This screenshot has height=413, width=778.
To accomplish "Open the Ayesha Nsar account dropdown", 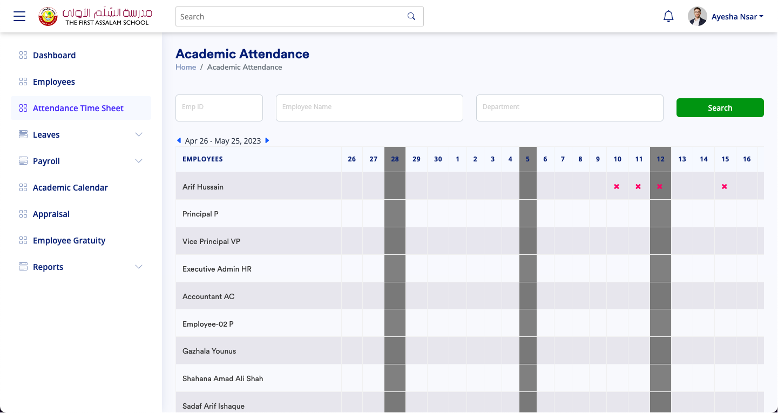I will (x=737, y=17).
